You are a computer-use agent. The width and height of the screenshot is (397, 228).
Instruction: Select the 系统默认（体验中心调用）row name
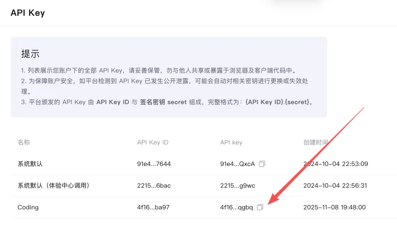tap(54, 185)
